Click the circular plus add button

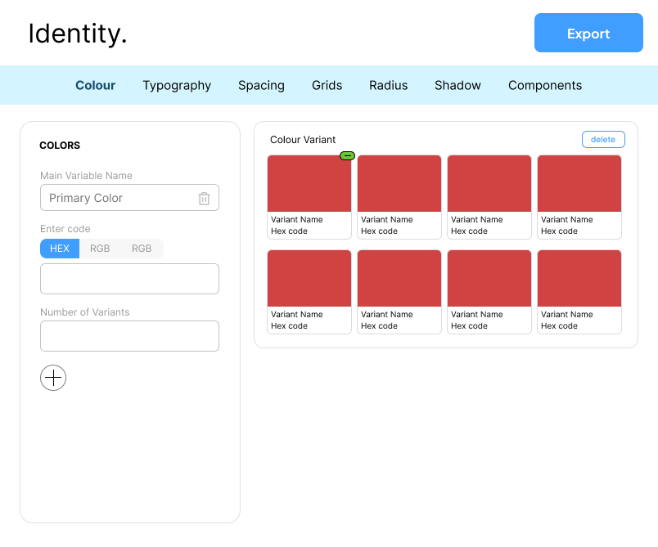[x=53, y=378]
